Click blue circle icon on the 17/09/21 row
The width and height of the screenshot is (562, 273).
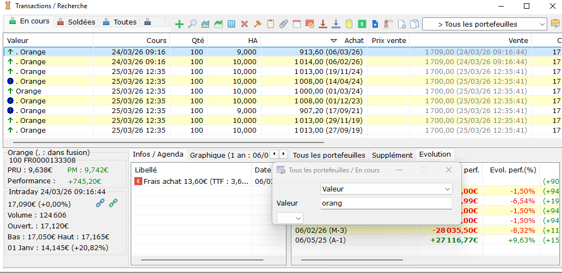click(x=10, y=110)
